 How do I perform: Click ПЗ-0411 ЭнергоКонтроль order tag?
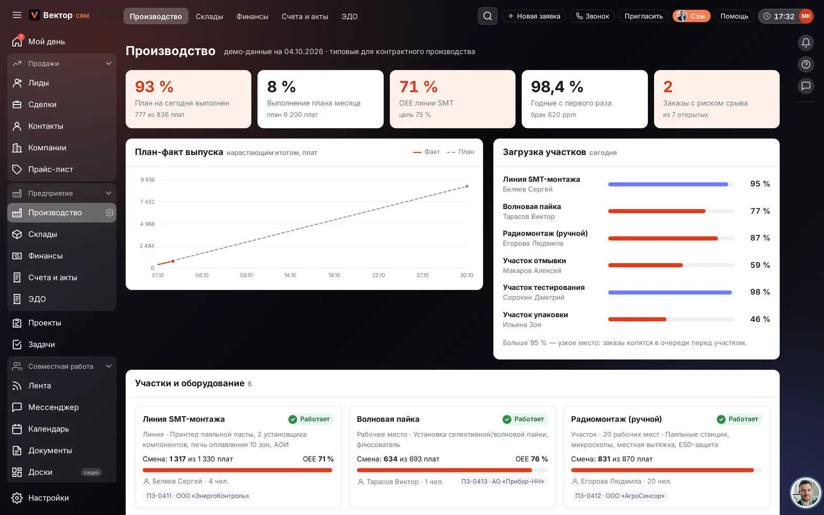(198, 496)
